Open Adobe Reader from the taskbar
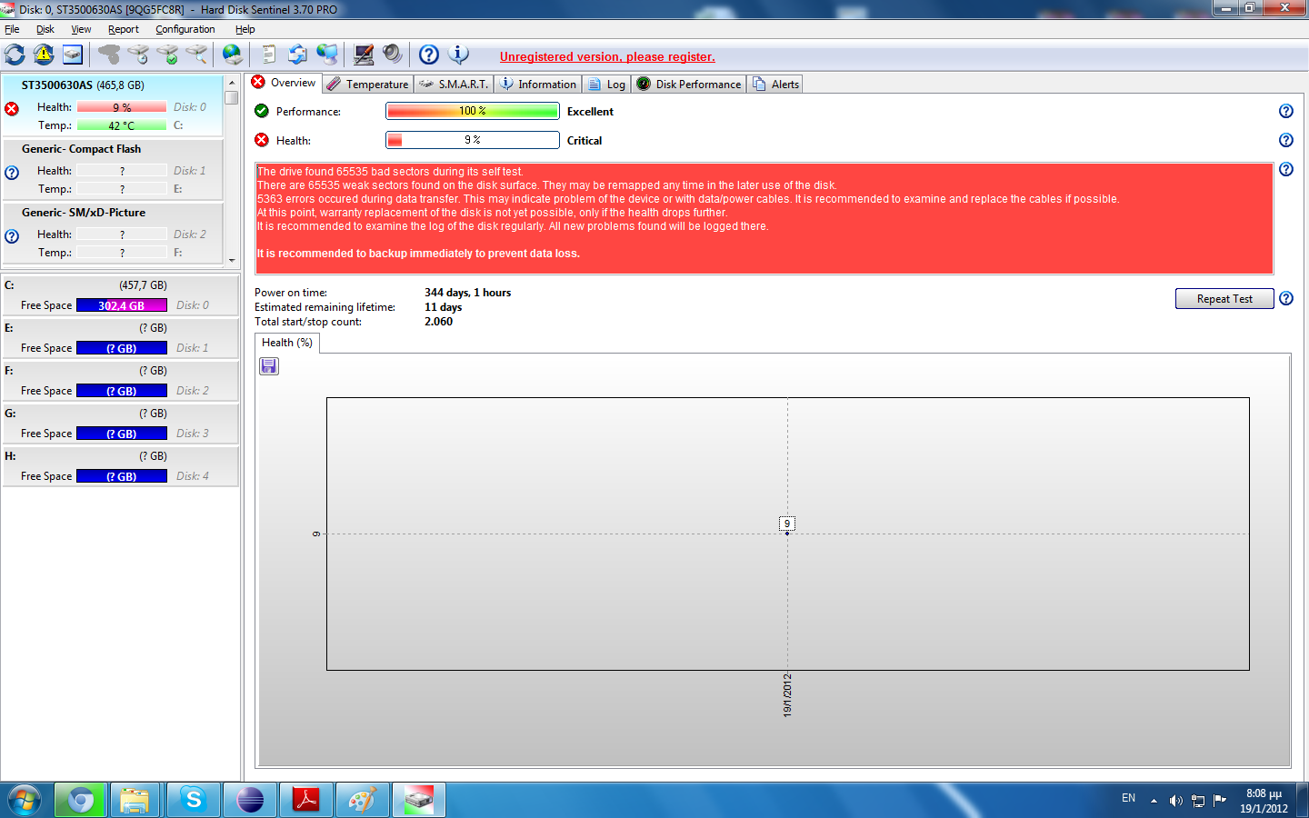The image size is (1309, 818). 306,800
